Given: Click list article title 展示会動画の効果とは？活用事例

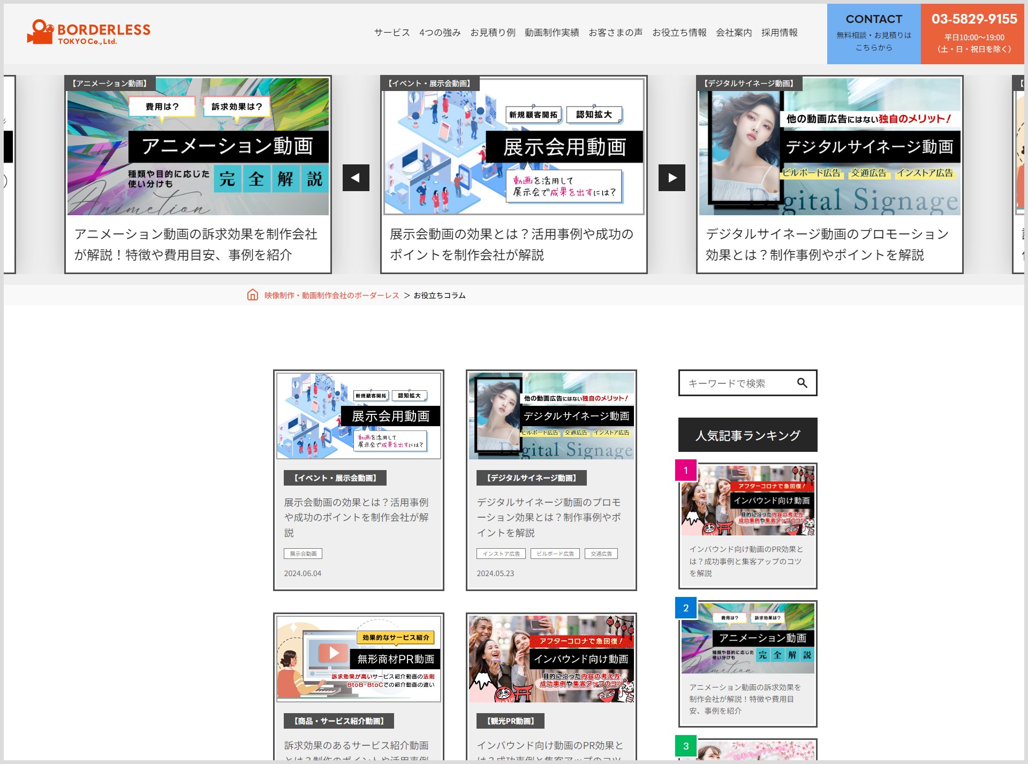Looking at the screenshot, I should tap(357, 517).
